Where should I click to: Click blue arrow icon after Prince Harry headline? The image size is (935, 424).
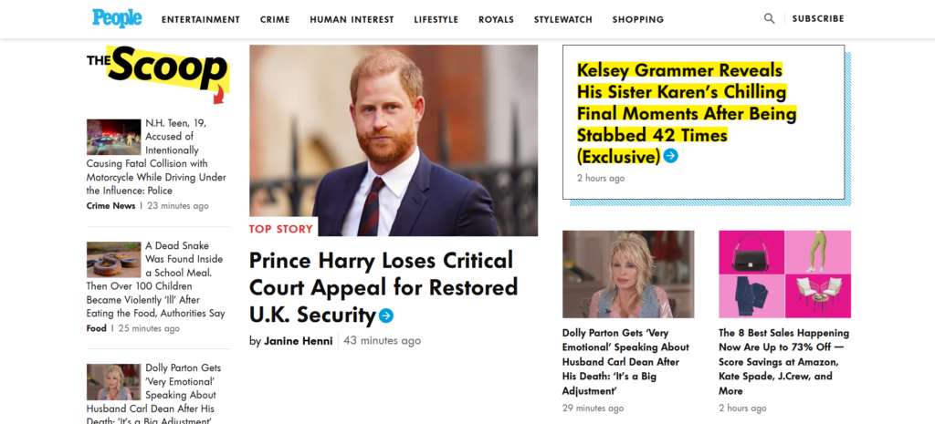click(386, 315)
